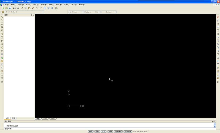Screen dimensions: 220x133
Task: Click the Open file icon
Action: pyautogui.click(x=6, y=8)
